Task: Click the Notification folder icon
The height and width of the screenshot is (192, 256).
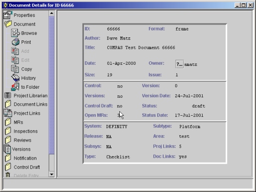Action: tap(8, 158)
